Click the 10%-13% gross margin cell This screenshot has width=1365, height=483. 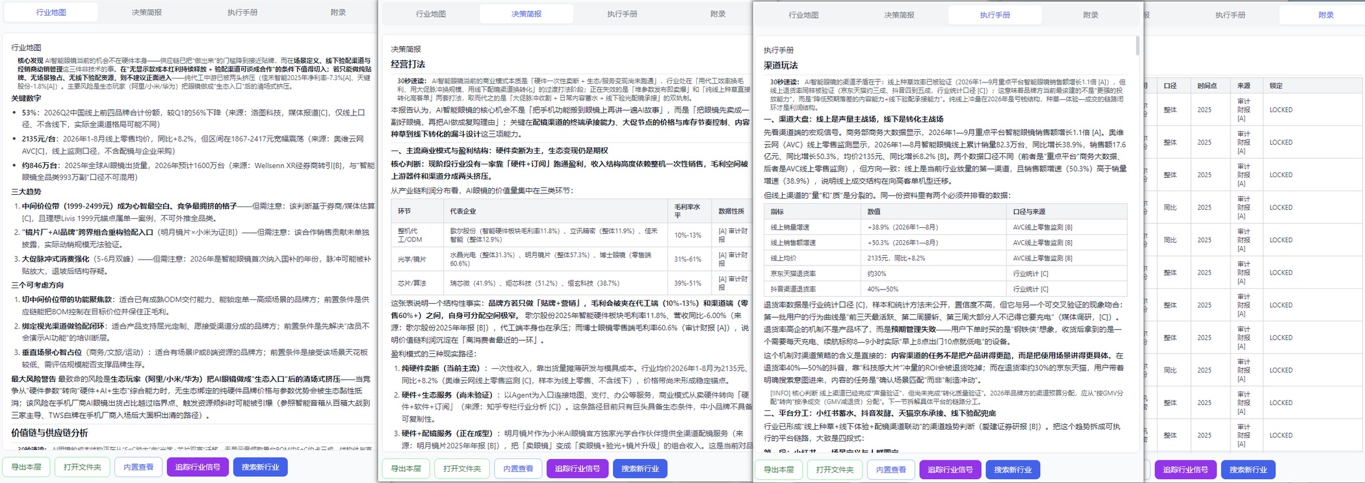(689, 235)
